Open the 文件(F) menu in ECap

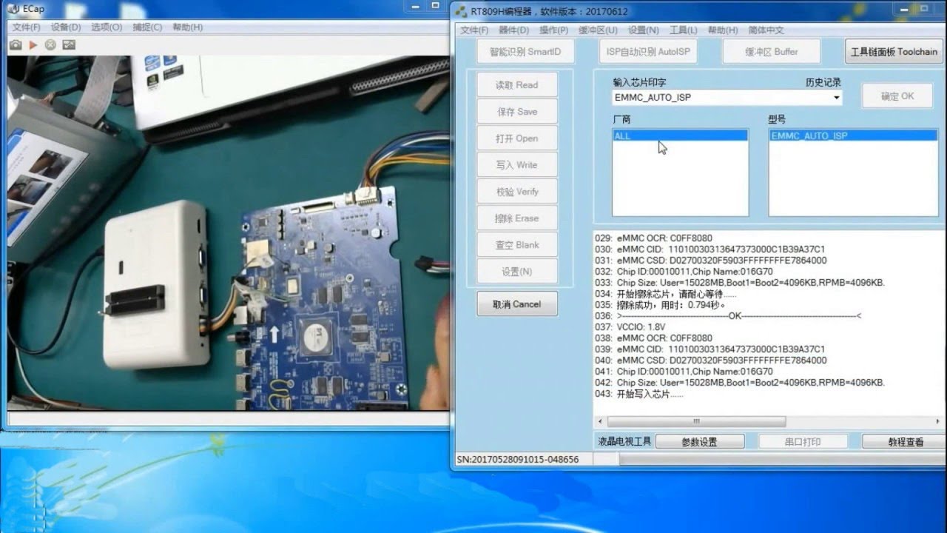[x=26, y=27]
